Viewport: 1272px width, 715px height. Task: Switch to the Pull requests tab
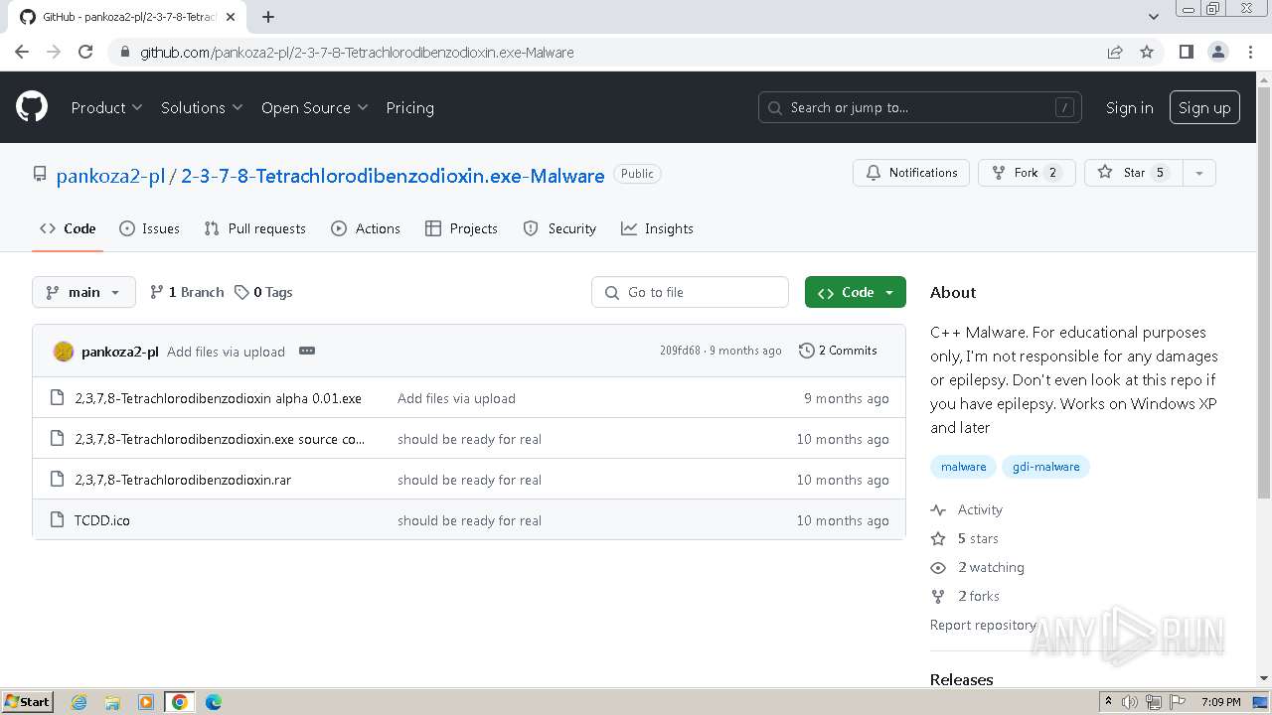pyautogui.click(x=254, y=228)
